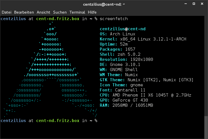Screen dimensions: 208x139
Task: Click the Resolution 1920x1080 line
Action: 126,59
